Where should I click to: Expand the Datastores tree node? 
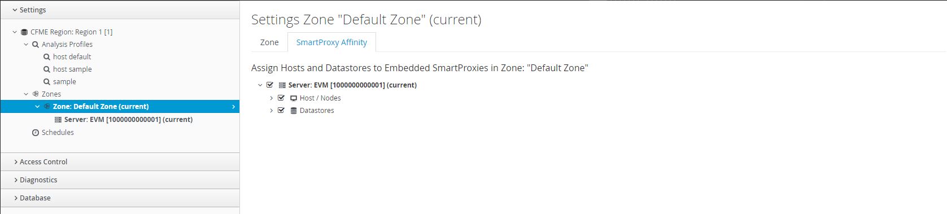[x=271, y=111]
